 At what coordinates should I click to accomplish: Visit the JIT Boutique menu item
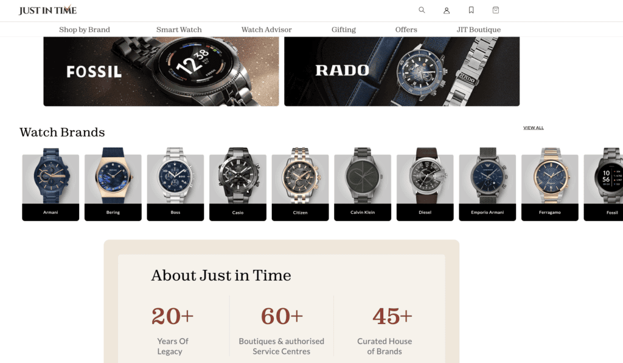pyautogui.click(x=479, y=29)
